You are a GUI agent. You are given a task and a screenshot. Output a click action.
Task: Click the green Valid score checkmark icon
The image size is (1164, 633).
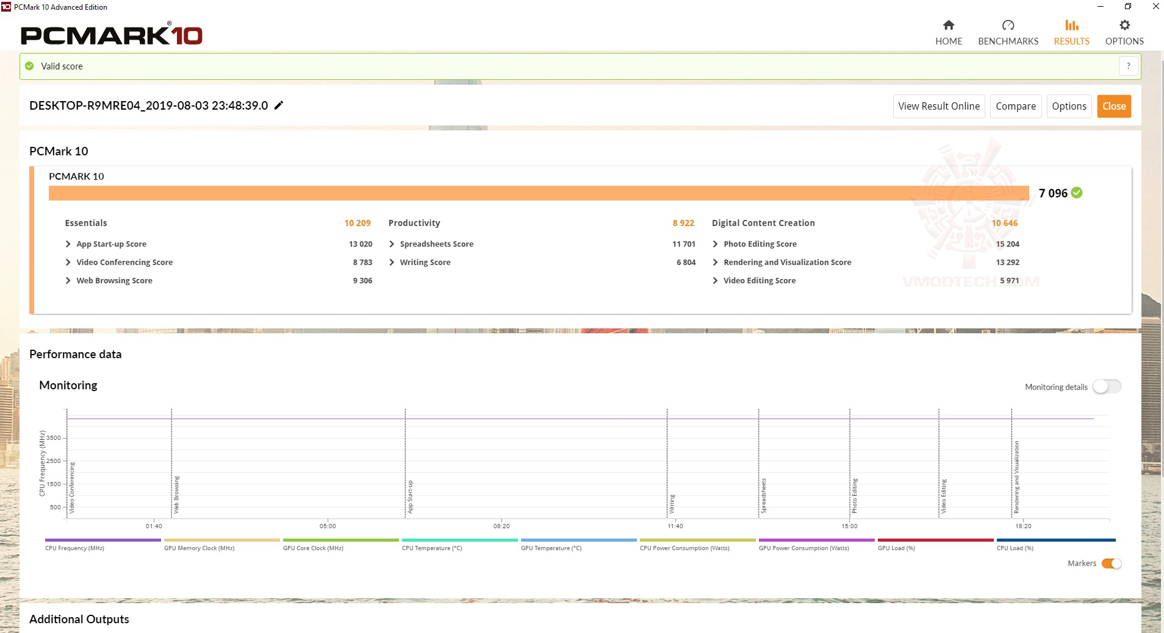[x=29, y=66]
